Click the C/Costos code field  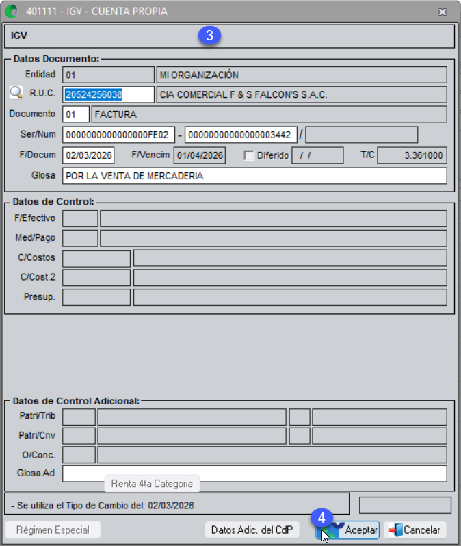(96, 259)
